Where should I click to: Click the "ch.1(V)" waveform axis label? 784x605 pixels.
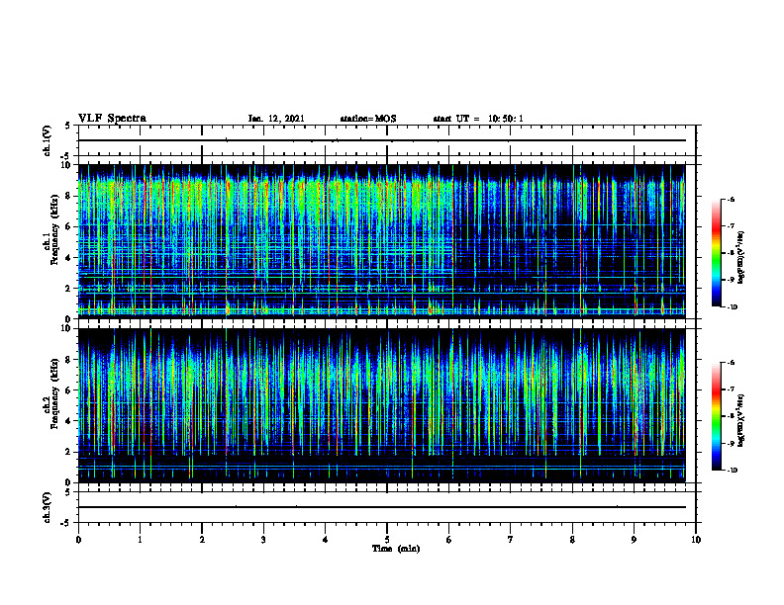47,140
